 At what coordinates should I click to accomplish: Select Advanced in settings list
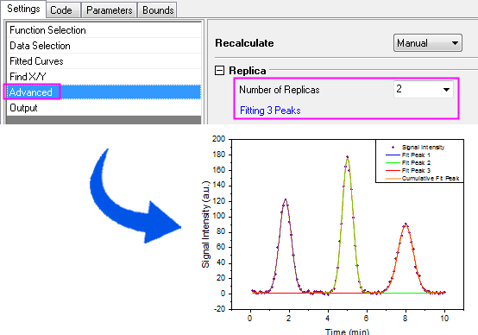104,92
